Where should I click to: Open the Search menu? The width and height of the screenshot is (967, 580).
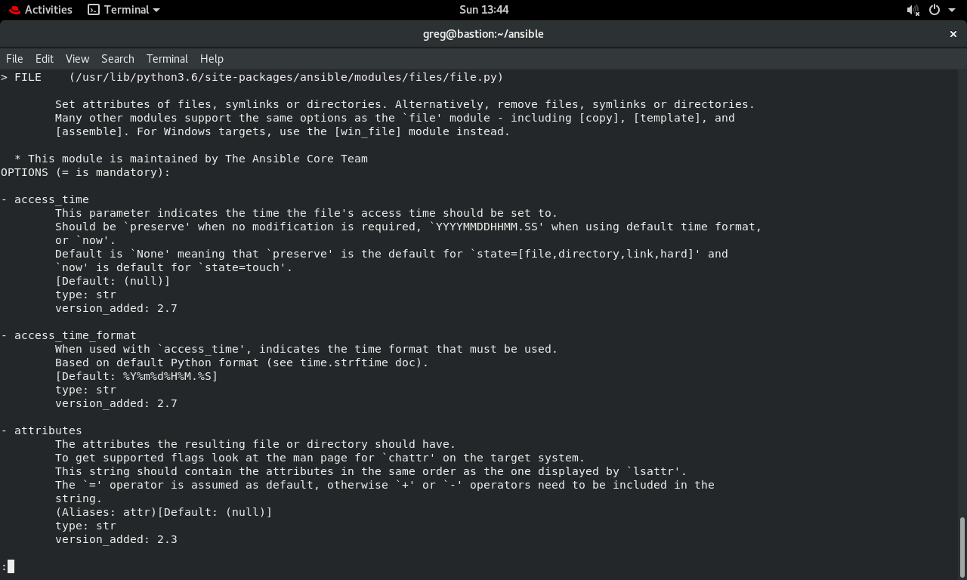(x=118, y=59)
